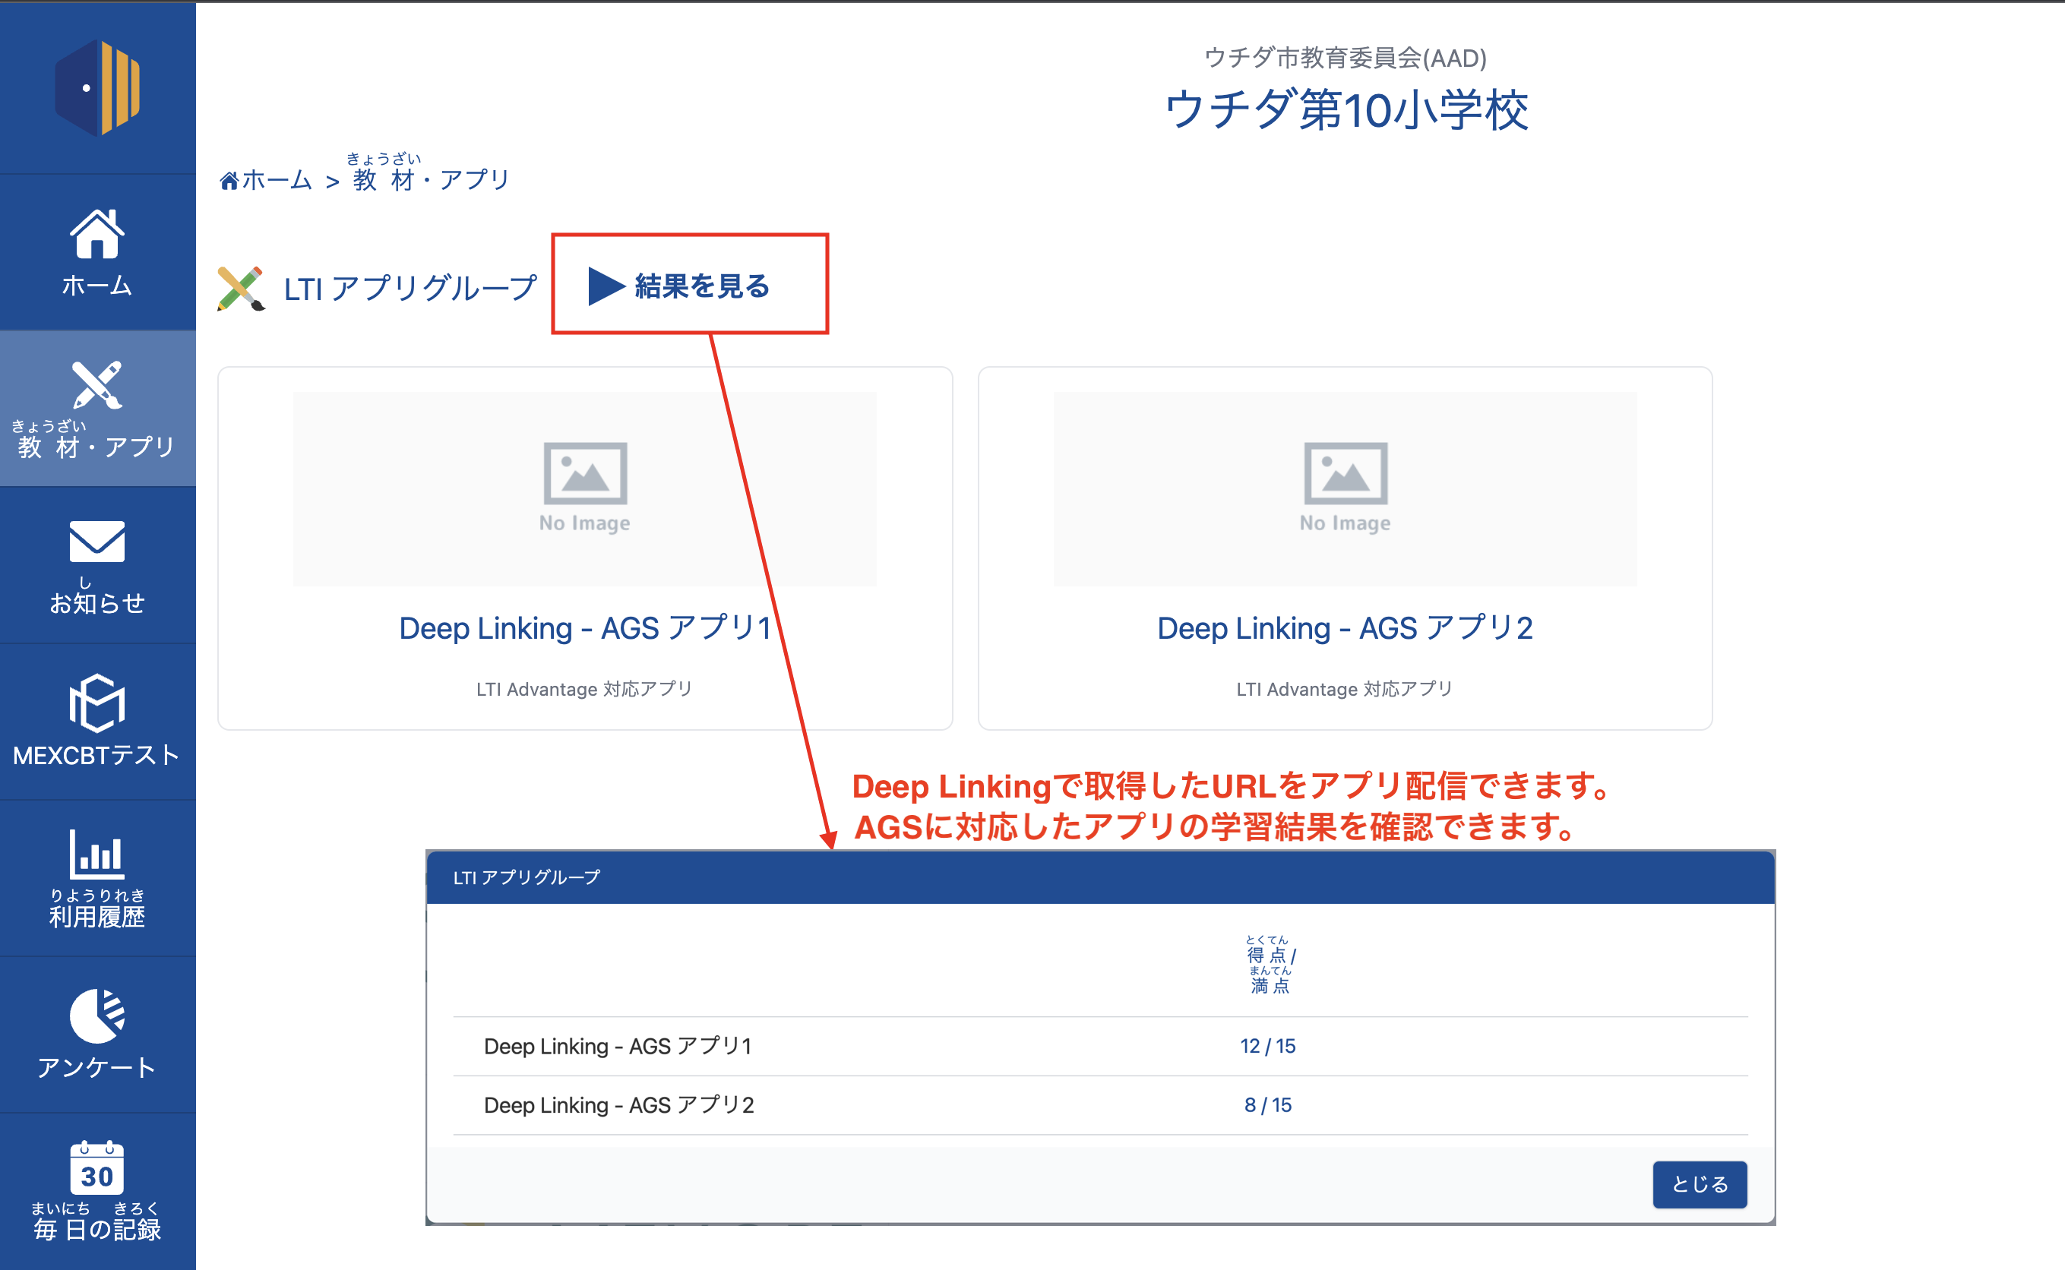Click the とじる button in the dialog

coord(1700,1184)
